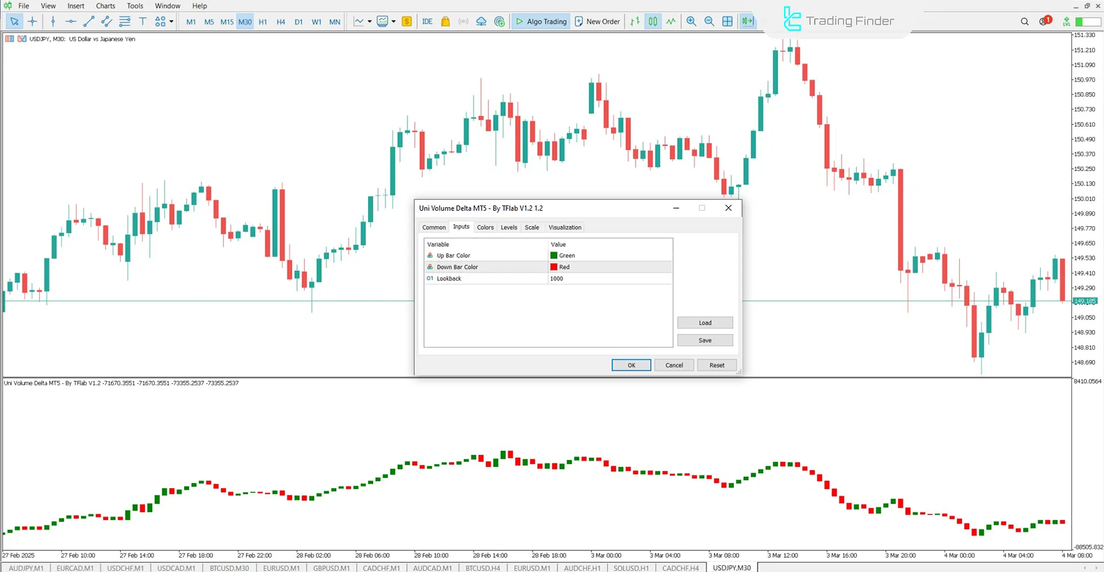Enable chart auto-shift from right edge
This screenshot has width=1104, height=572.
pyautogui.click(x=747, y=21)
